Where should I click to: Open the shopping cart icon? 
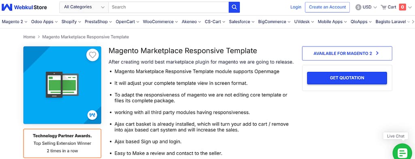383,7
